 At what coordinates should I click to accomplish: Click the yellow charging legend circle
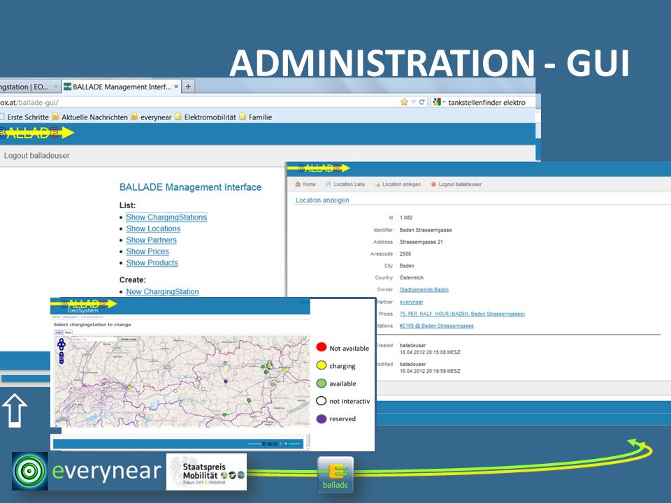pos(322,365)
